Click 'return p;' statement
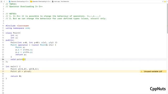 (21, 55)
